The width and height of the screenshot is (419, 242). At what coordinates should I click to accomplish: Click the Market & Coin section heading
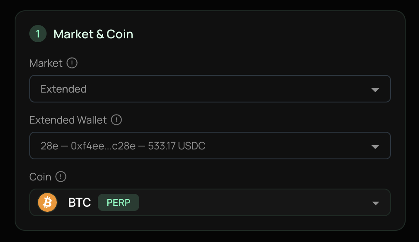[x=93, y=34]
